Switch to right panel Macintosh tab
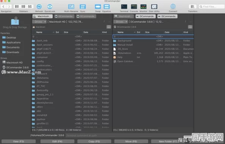The image size is (225, 144). point(124,16)
